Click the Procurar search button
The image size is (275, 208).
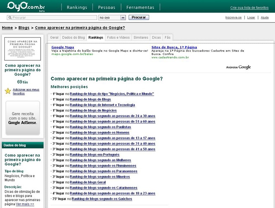139,17
